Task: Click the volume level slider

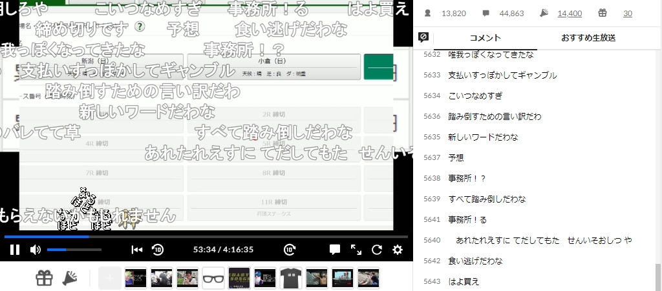Action: tap(74, 250)
